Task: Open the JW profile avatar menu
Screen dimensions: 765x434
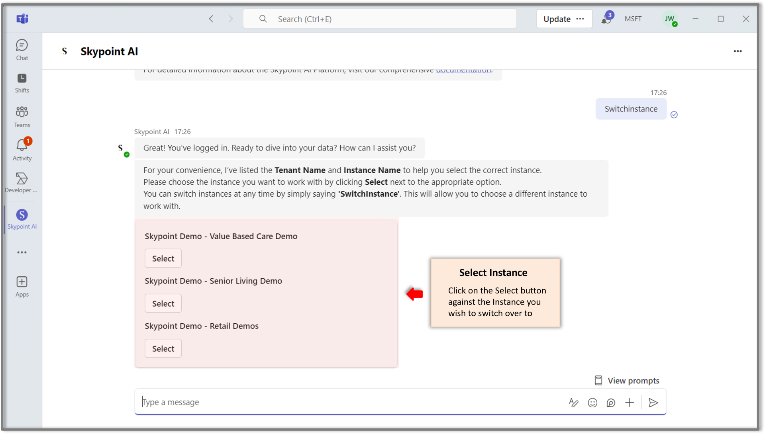Action: (669, 19)
